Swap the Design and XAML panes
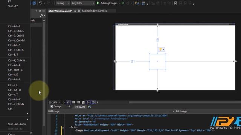This screenshot has height=135, width=241. pyautogui.click(x=69, y=106)
